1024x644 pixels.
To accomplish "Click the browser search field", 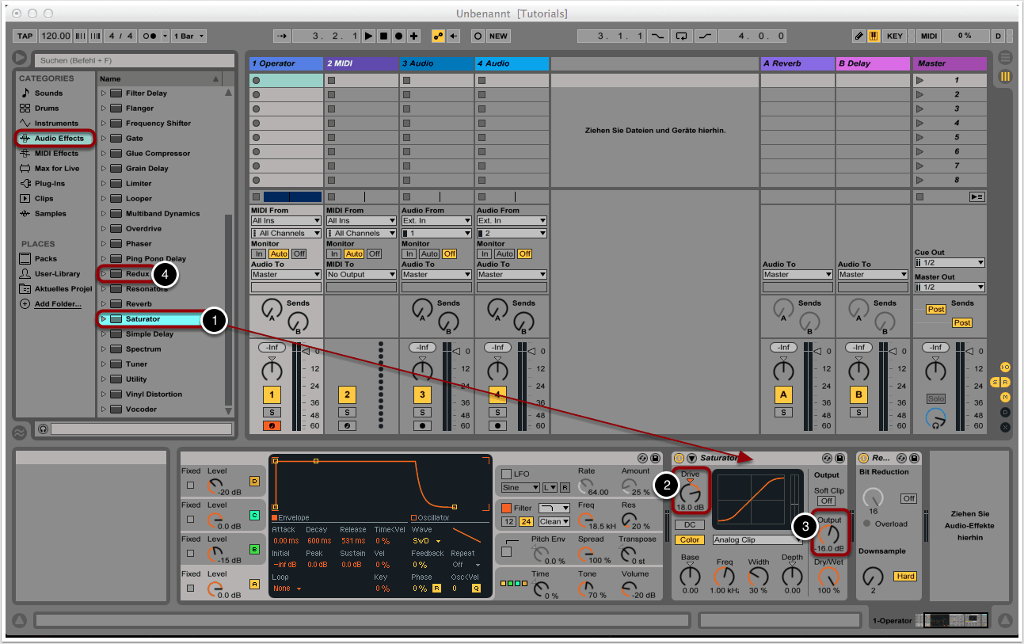I will [x=133, y=60].
